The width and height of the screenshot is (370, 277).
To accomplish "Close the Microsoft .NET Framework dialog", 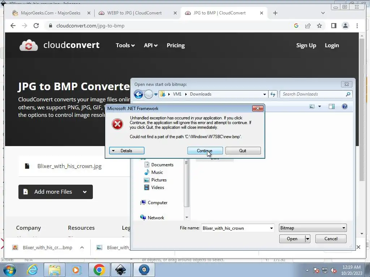I will [x=258, y=108].
